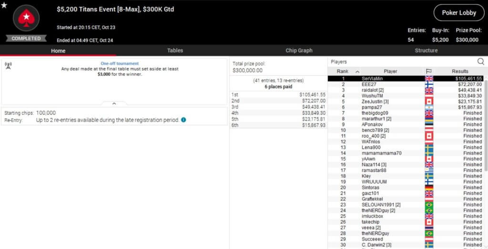This screenshot has height=249, width=488.
Task: Click the One-off tournament link
Action: (120, 63)
